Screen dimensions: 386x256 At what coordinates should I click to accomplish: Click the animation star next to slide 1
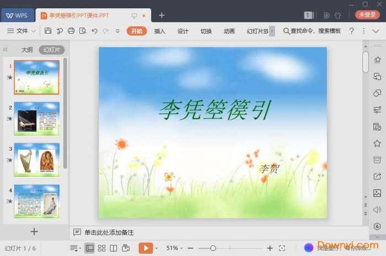click(9, 77)
